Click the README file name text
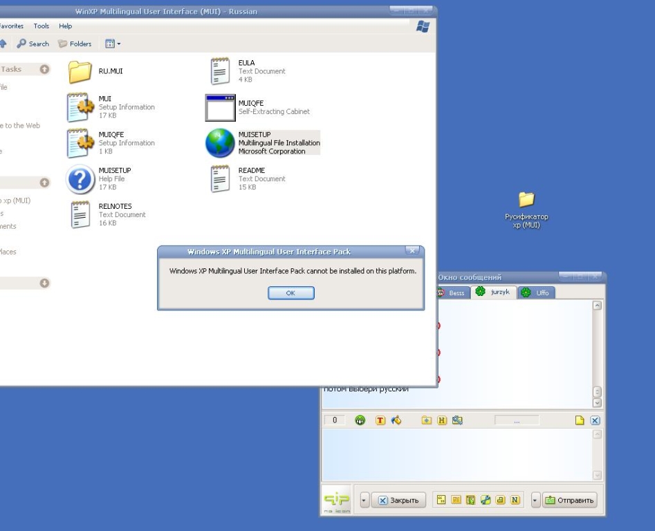This screenshot has width=655, height=531. (x=252, y=170)
